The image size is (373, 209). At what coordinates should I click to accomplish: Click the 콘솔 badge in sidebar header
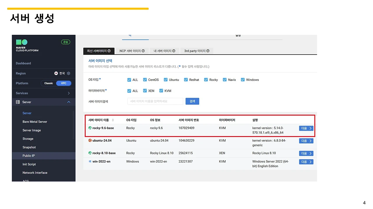66,42
